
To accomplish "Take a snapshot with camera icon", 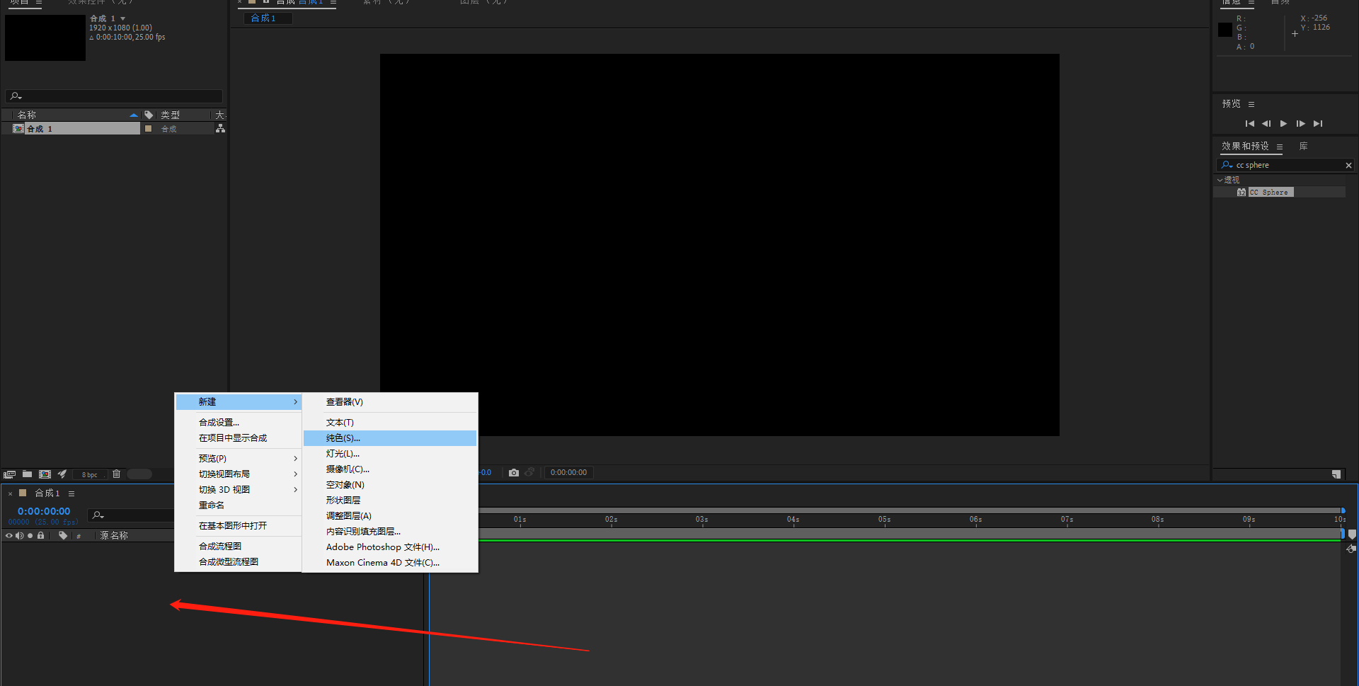I will [x=514, y=472].
